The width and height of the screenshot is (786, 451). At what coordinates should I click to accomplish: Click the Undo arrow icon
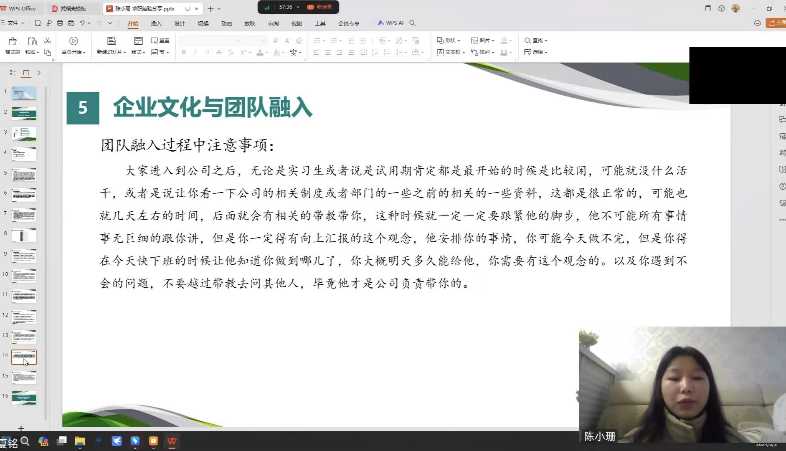point(82,23)
